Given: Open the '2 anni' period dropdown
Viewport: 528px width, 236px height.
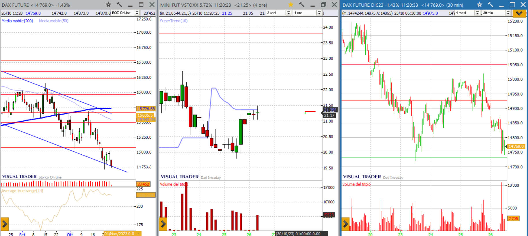Looking at the screenshot, I should [x=288, y=13].
